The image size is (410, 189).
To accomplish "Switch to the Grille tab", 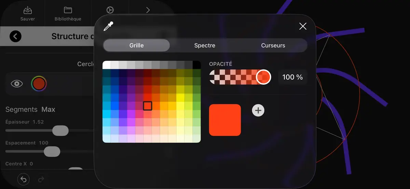I will (x=137, y=45).
